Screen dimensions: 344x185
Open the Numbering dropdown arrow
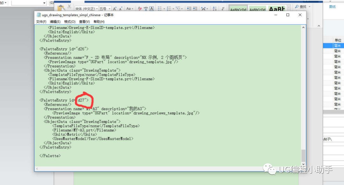coord(173,9)
